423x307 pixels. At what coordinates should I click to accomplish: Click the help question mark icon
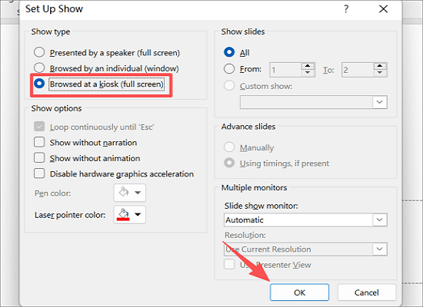[346, 9]
